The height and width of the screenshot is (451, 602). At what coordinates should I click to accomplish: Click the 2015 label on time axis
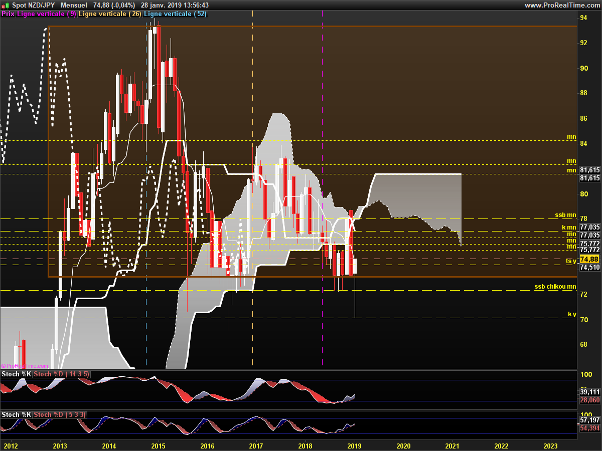158,445
